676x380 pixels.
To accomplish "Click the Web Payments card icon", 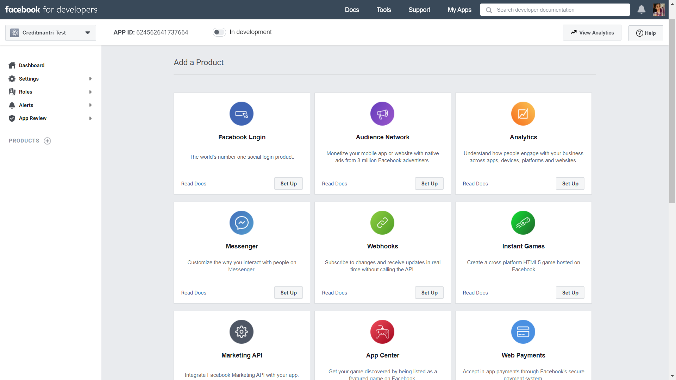I will 523,332.
